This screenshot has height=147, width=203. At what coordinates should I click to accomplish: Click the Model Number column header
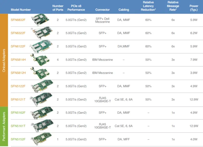pyautogui.click(x=21, y=10)
